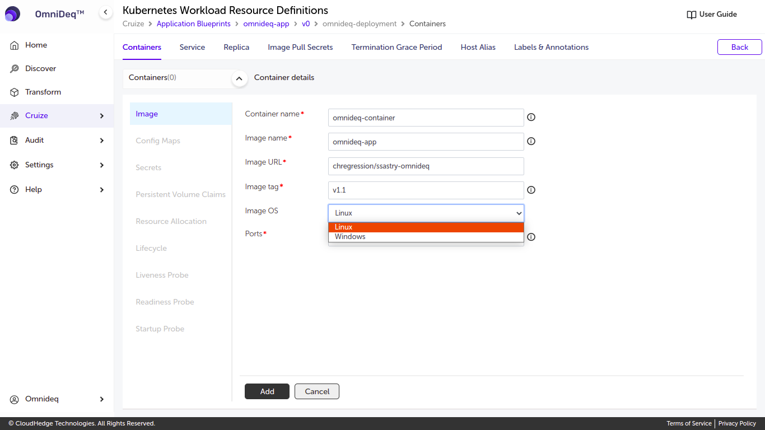The image size is (765, 430).
Task: Click the Settings gear icon
Action: point(15,165)
